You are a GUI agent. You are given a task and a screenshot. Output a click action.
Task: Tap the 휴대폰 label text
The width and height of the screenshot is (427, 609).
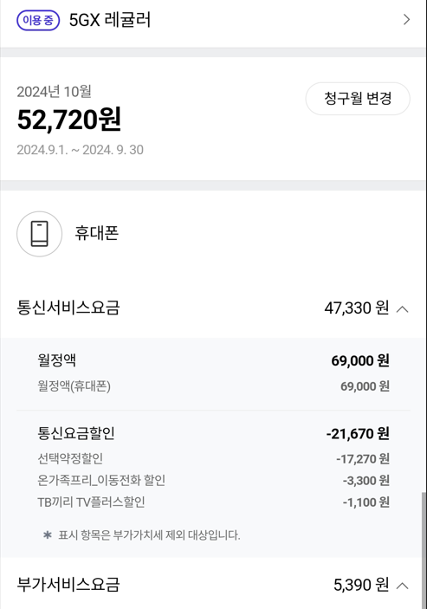[97, 233]
